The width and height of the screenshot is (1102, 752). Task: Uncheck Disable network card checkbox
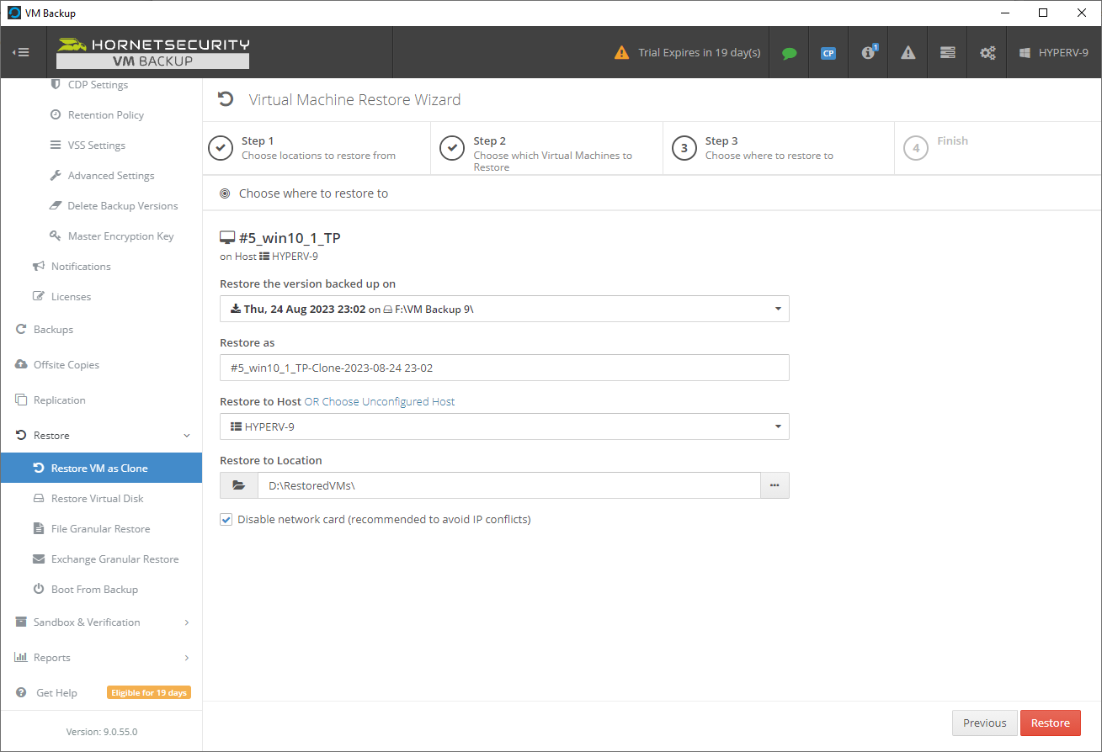[226, 520]
